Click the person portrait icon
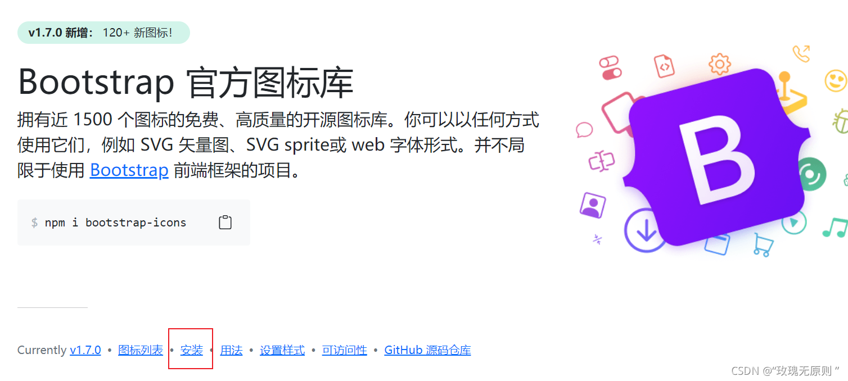 coord(592,205)
